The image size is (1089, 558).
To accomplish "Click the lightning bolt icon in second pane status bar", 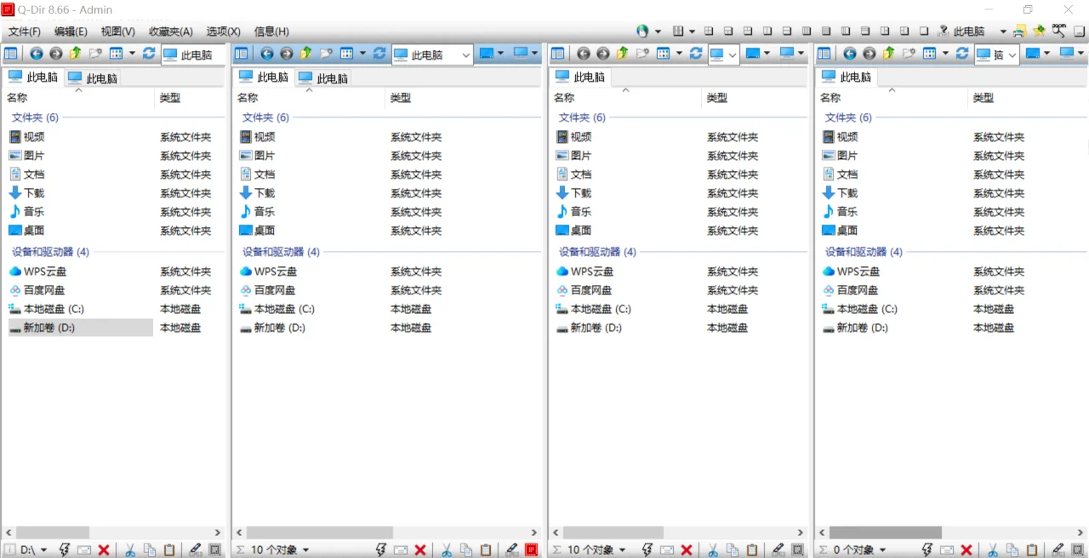I will [381, 550].
